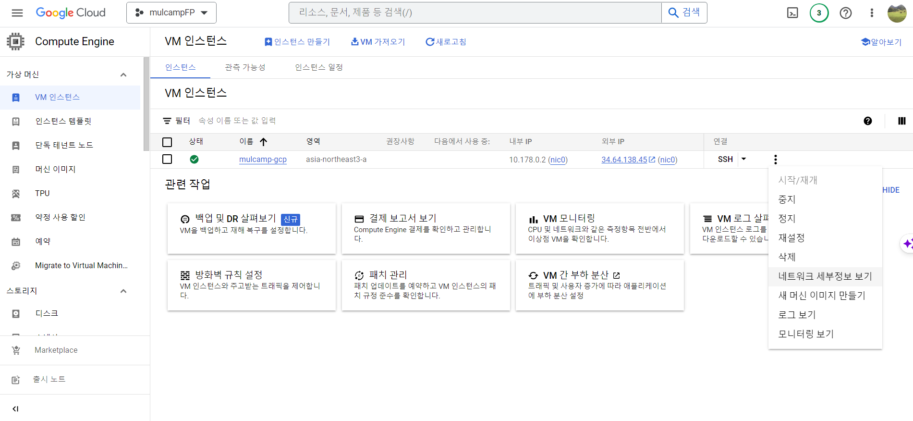Sort by 이름 column arrow

[263, 142]
